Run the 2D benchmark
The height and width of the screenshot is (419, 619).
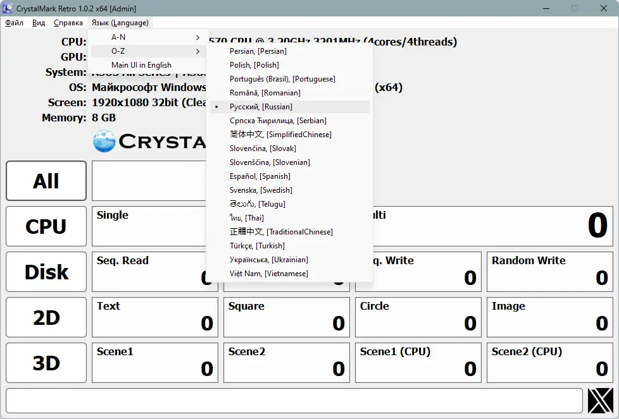pos(46,317)
